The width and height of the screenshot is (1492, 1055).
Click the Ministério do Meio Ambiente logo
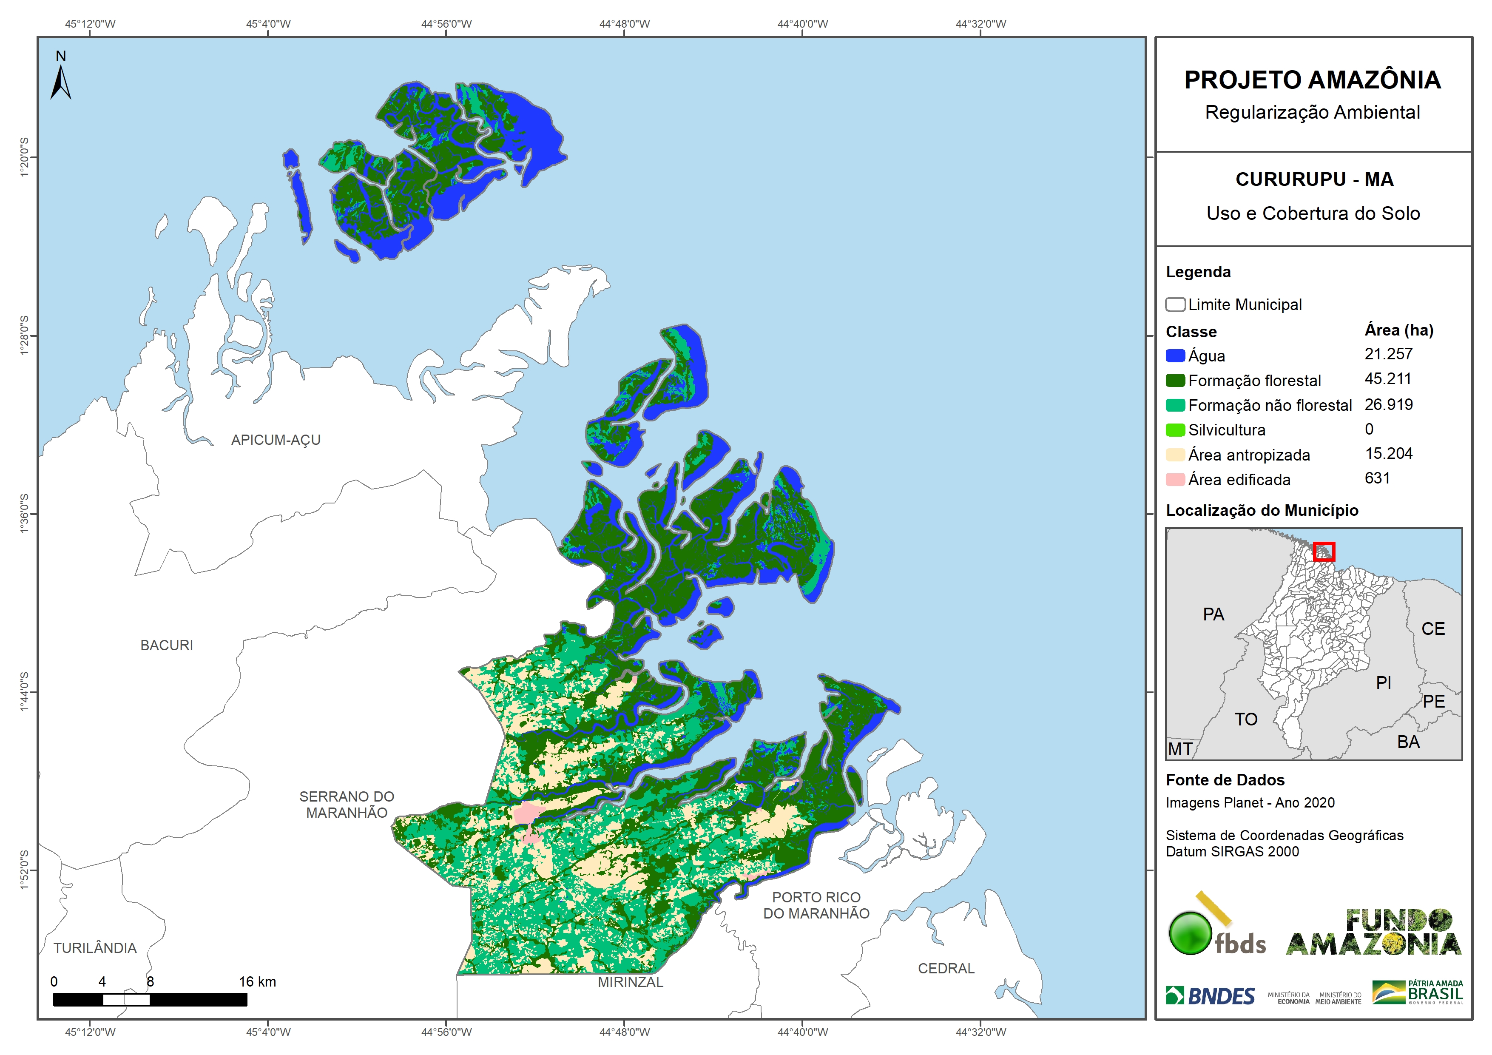tap(1338, 998)
